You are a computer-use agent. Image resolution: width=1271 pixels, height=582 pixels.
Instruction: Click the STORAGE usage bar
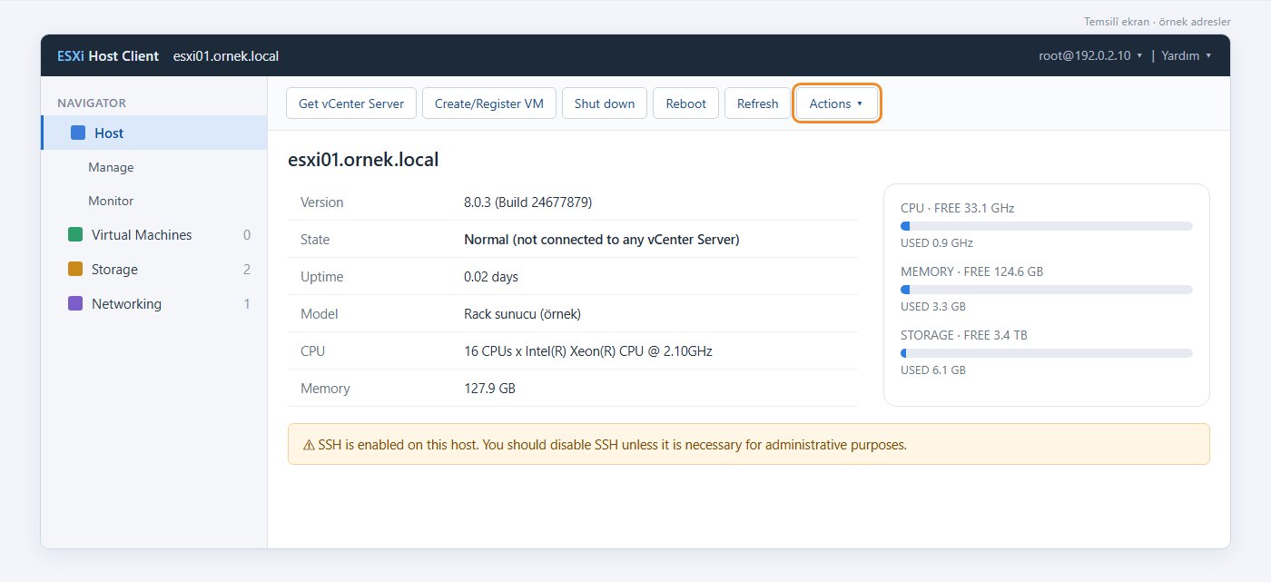[x=1047, y=353]
